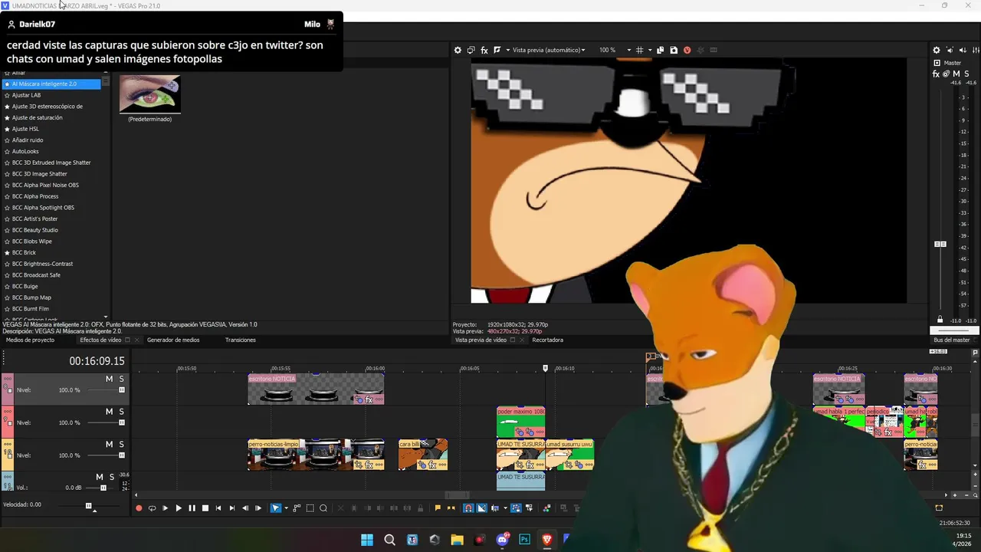Mute the Master bus

tap(956, 74)
